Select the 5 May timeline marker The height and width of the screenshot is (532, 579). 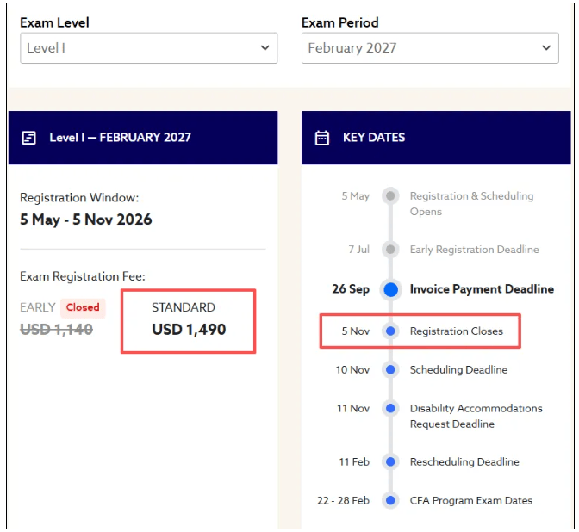pyautogui.click(x=390, y=196)
